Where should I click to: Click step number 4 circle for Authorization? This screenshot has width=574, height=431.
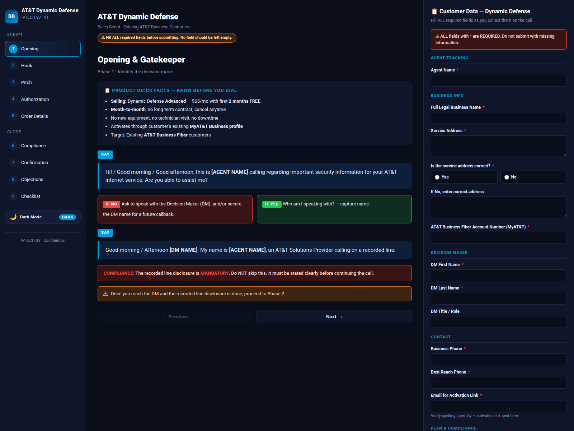[13, 99]
